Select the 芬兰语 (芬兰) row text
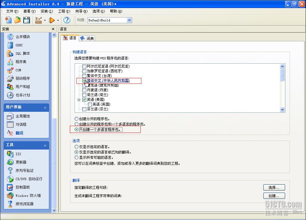 [x=98, y=109]
